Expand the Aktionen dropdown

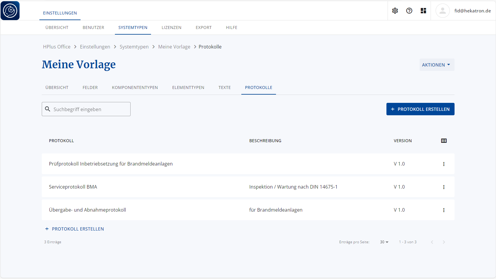[x=437, y=65]
